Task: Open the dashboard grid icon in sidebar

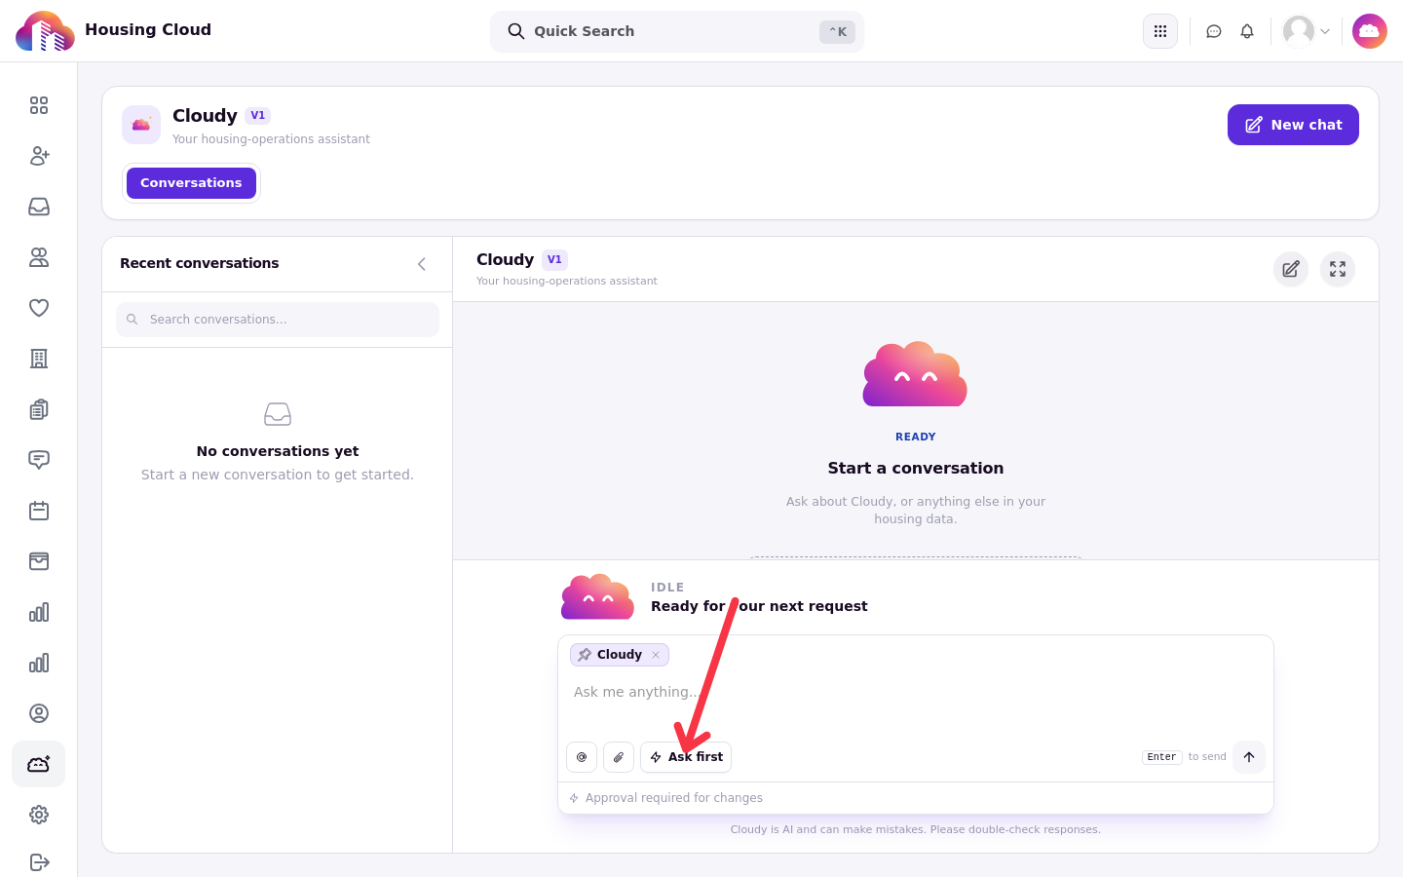Action: tap(39, 105)
